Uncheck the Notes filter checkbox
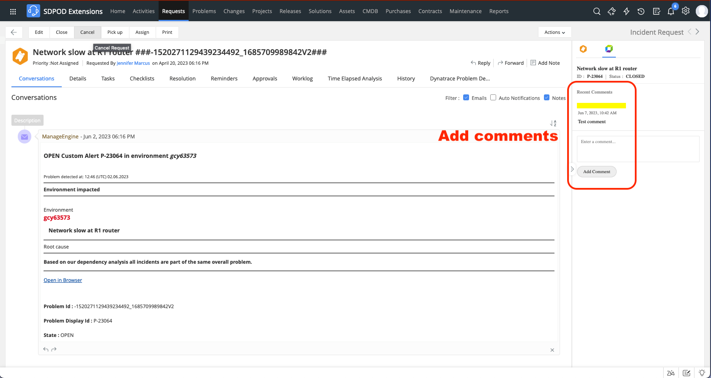The width and height of the screenshot is (711, 378). (546, 97)
